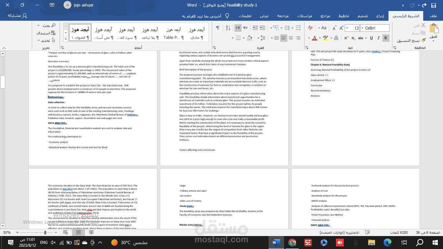
Task: Click the Replace (استبدال) button
Action: pyautogui.click(x=46, y=33)
